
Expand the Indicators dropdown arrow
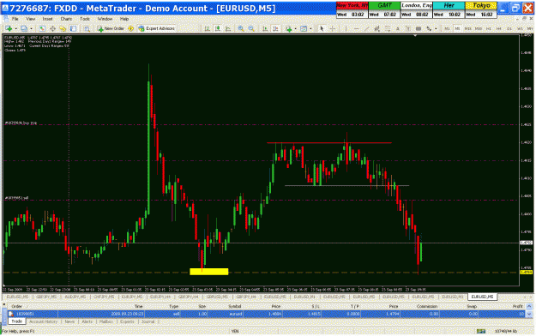(x=295, y=28)
